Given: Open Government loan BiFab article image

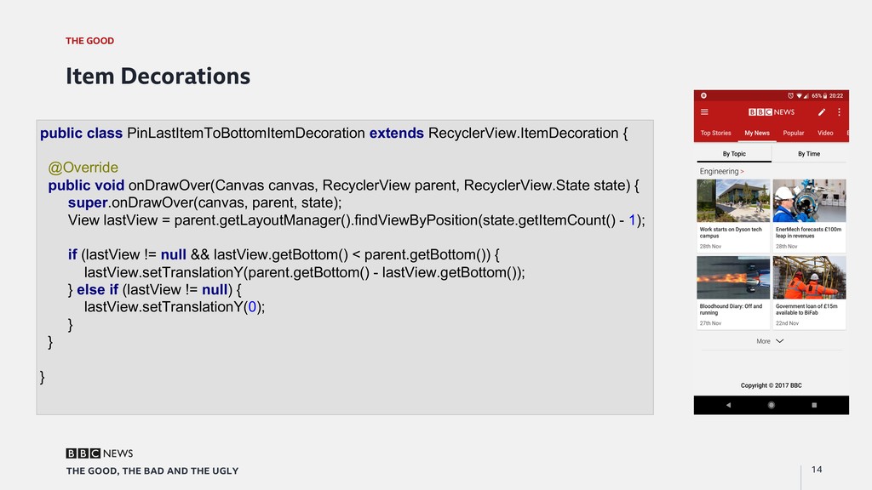Looking at the screenshot, I should click(x=809, y=277).
